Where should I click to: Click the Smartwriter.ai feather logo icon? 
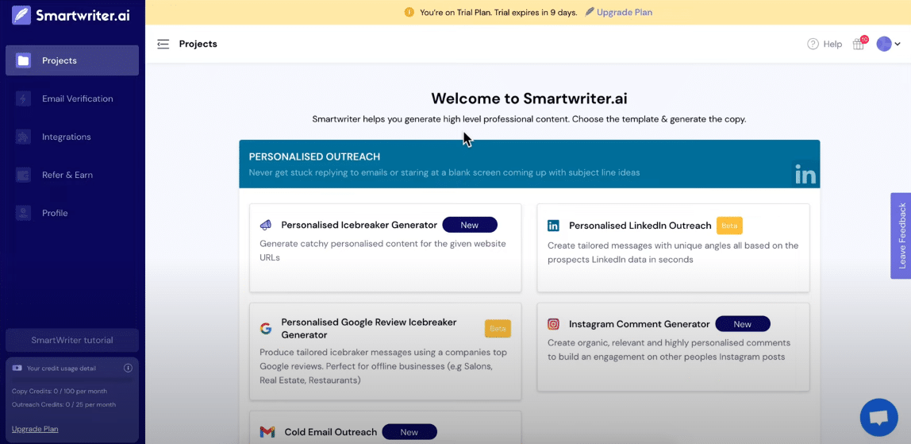pos(21,14)
